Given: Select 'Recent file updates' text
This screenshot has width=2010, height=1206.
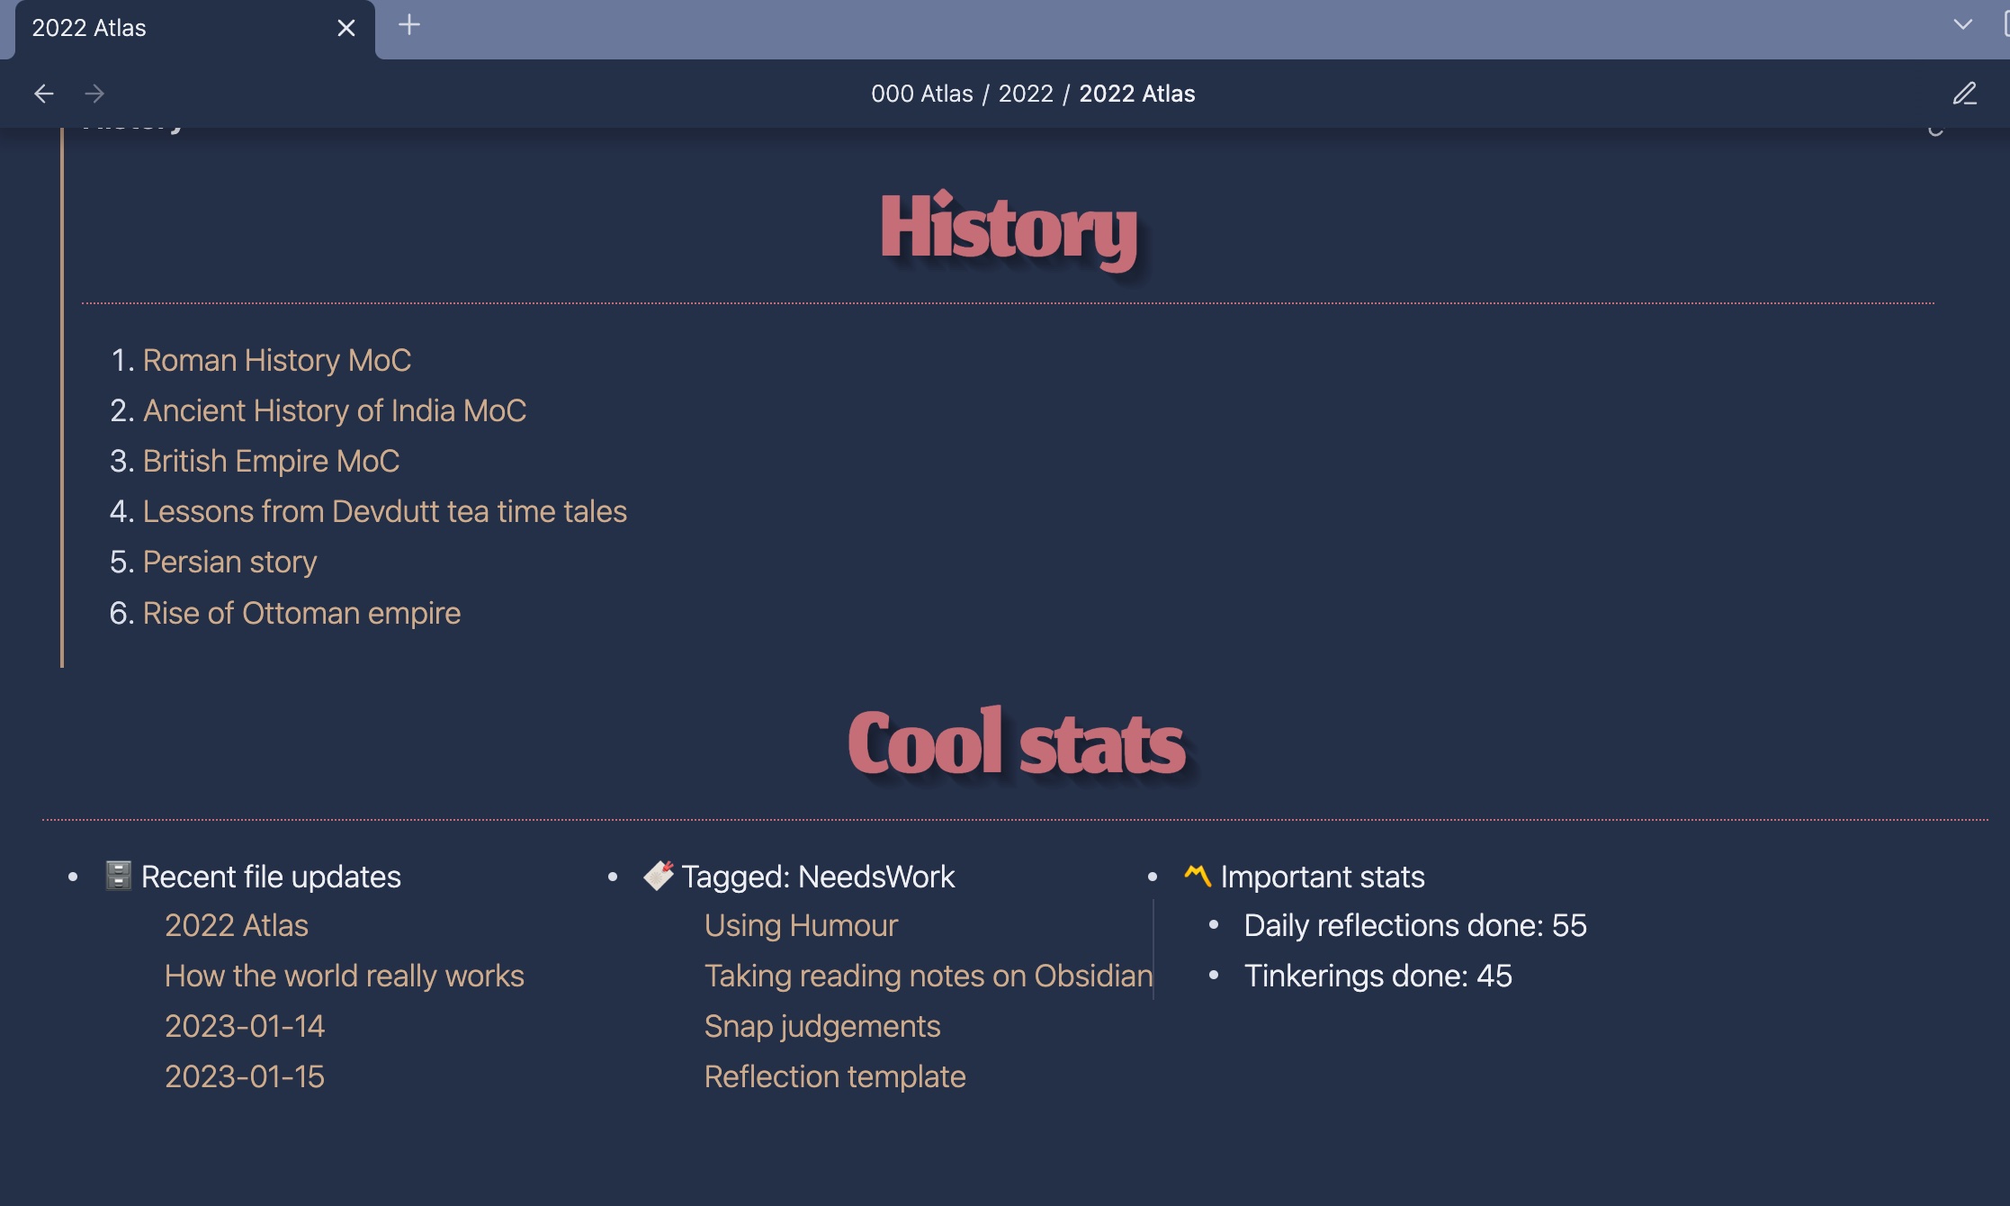Looking at the screenshot, I should [x=271, y=877].
